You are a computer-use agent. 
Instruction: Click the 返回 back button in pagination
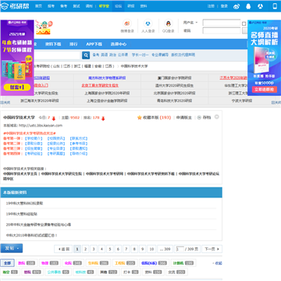pyautogui.click(x=63, y=249)
